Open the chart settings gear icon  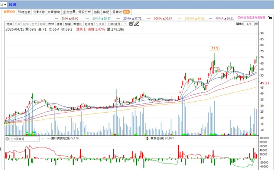[x=131, y=24]
